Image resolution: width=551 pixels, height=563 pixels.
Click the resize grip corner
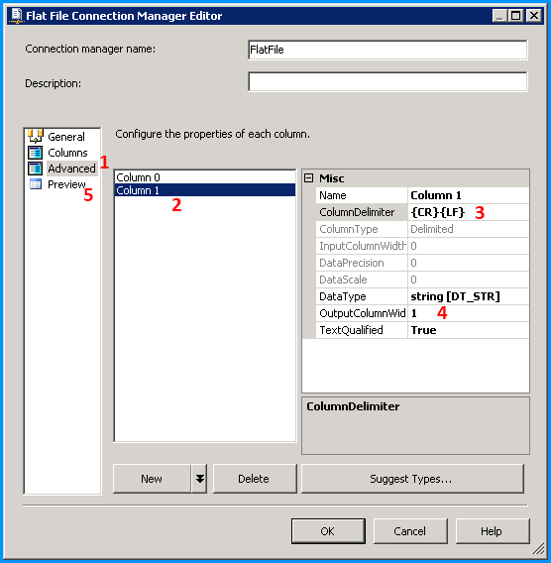tap(538, 549)
